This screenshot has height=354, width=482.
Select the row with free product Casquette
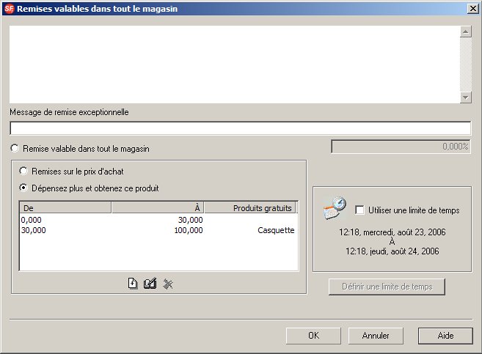click(158, 230)
